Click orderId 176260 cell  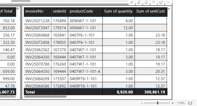coord(59,64)
